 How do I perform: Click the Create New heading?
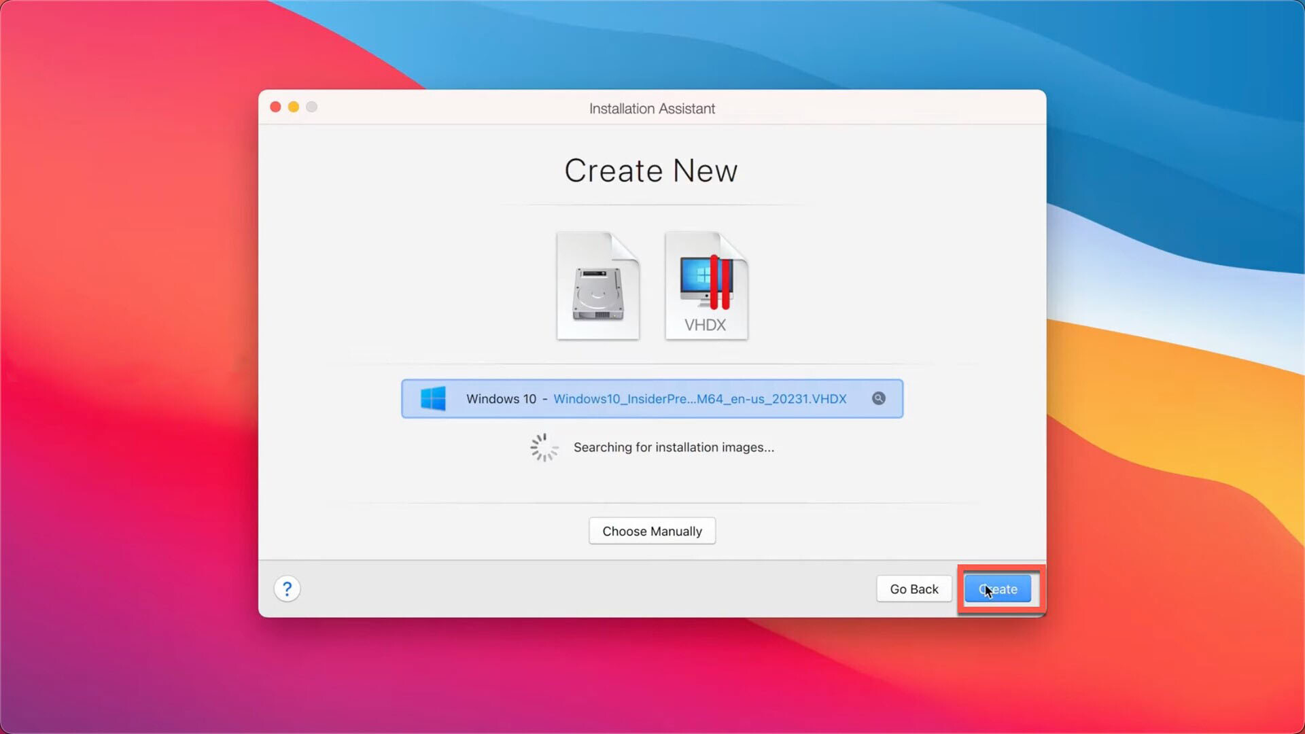(651, 171)
